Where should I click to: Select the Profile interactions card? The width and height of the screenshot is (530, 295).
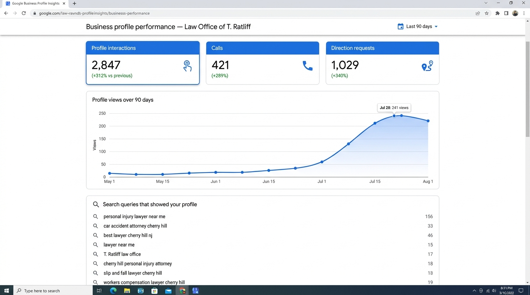143,63
